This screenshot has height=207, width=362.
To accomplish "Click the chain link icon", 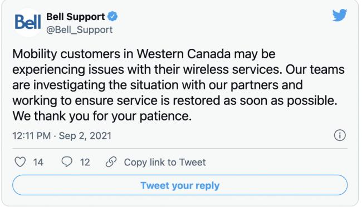I will pyautogui.click(x=111, y=162).
